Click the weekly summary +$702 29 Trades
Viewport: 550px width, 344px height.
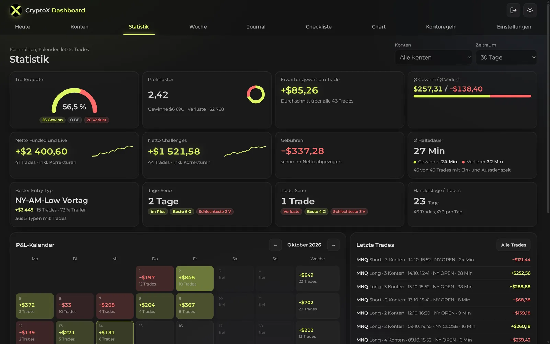click(318, 306)
